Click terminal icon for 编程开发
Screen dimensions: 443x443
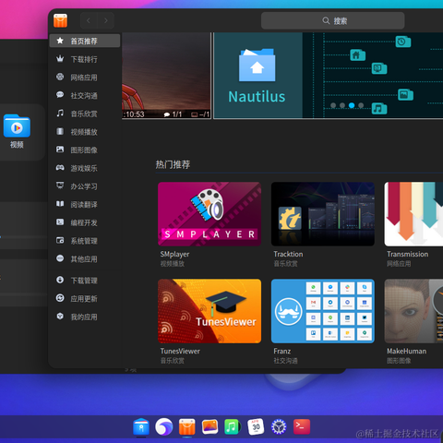60,222
